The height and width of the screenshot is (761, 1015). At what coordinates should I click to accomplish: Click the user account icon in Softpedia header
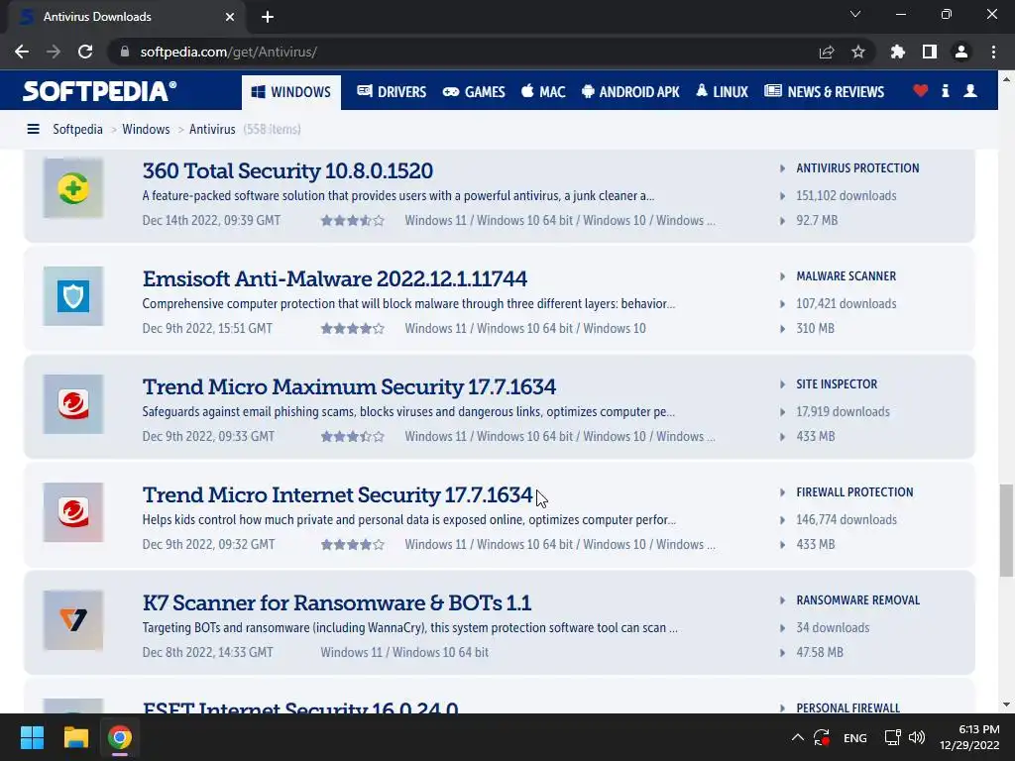pyautogui.click(x=969, y=90)
